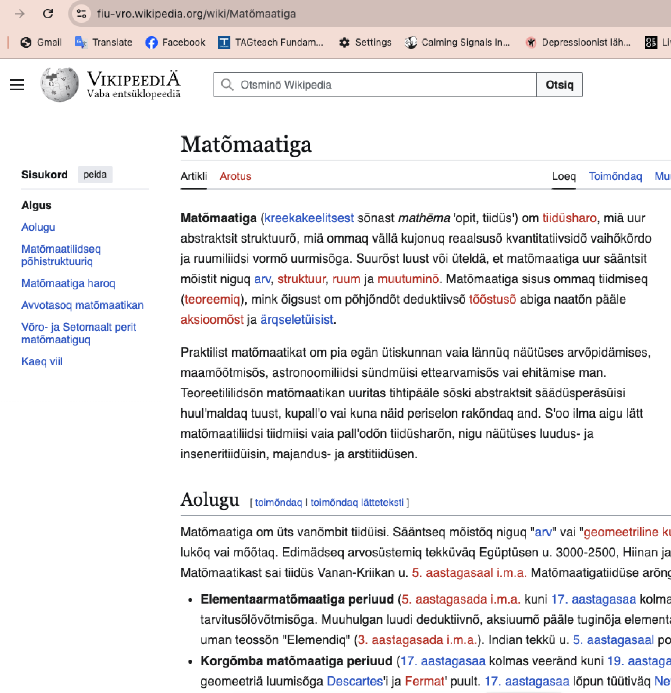Open the hamburger main menu

point(17,85)
